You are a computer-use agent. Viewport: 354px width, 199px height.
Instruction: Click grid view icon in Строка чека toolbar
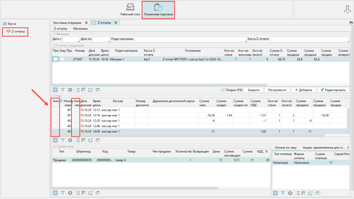[55, 193]
